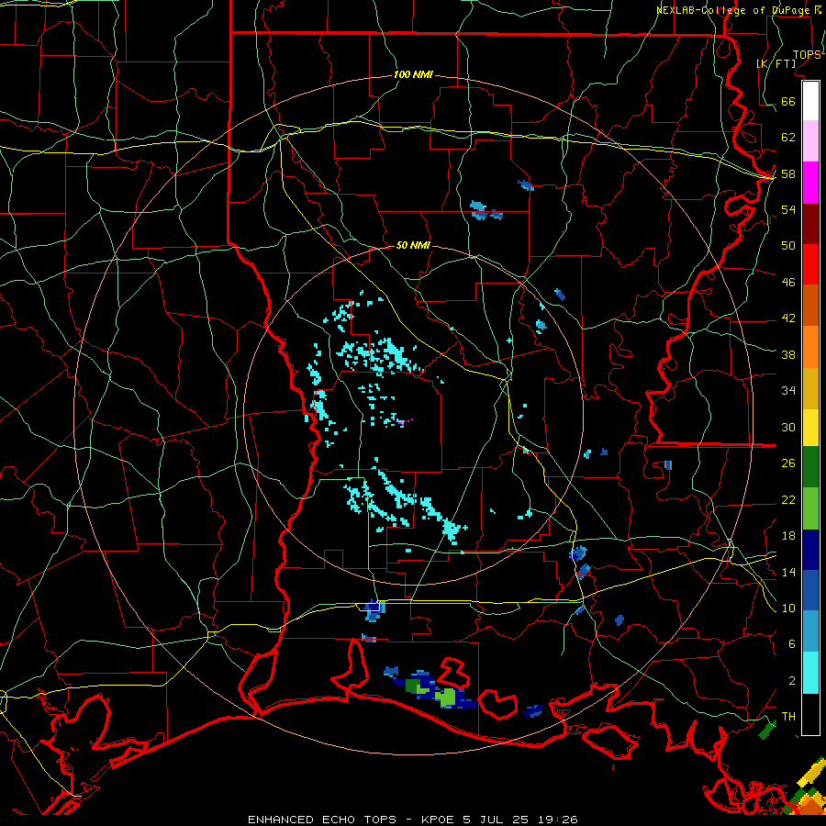Click the light blue 14 kft swatch
This screenshot has height=826, width=826.
pos(810,631)
